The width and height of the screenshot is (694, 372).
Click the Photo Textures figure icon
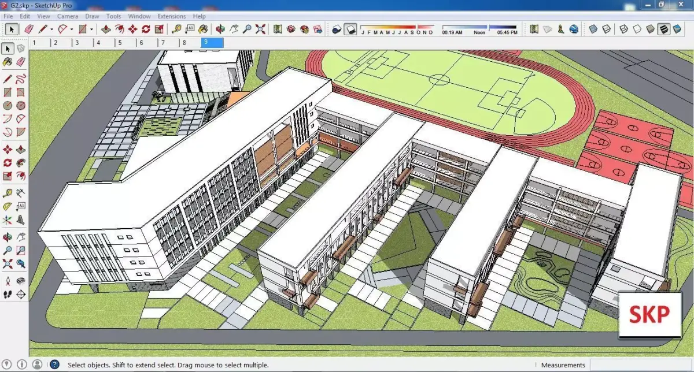click(x=560, y=29)
